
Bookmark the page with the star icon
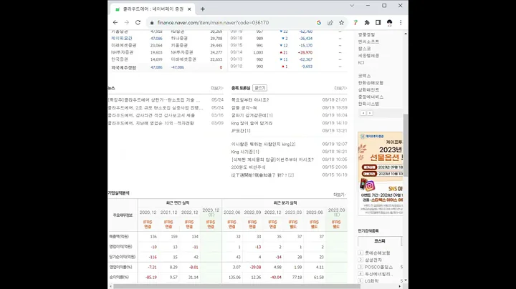pyautogui.click(x=342, y=23)
